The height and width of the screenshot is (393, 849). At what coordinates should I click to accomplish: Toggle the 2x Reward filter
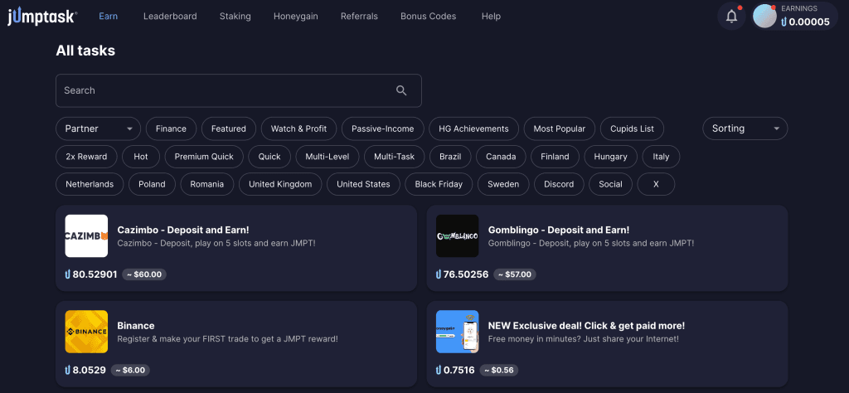tap(86, 157)
